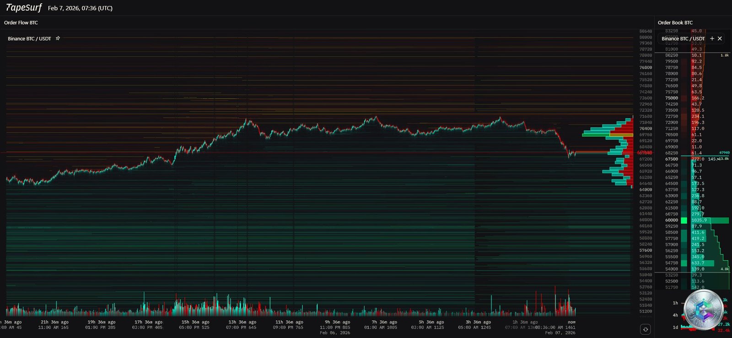Open the Order Book Binance BTC / USDT selector
Image resolution: width=732 pixels, height=338 pixels.
click(x=683, y=38)
